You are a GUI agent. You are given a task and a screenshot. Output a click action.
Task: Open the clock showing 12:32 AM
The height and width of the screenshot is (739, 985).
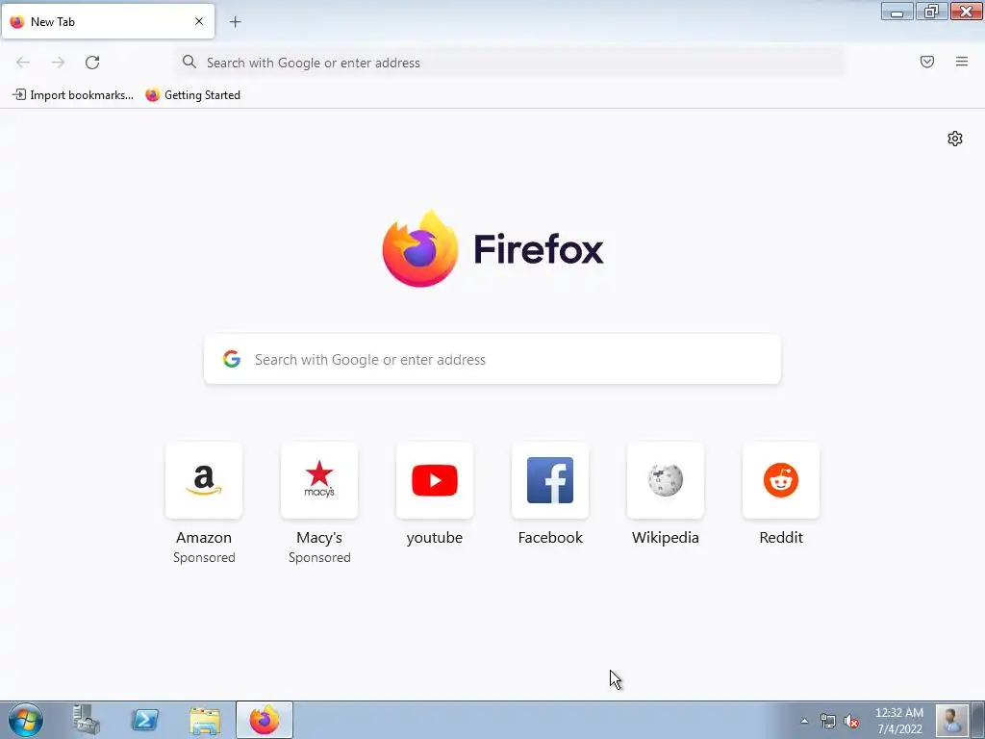(899, 721)
